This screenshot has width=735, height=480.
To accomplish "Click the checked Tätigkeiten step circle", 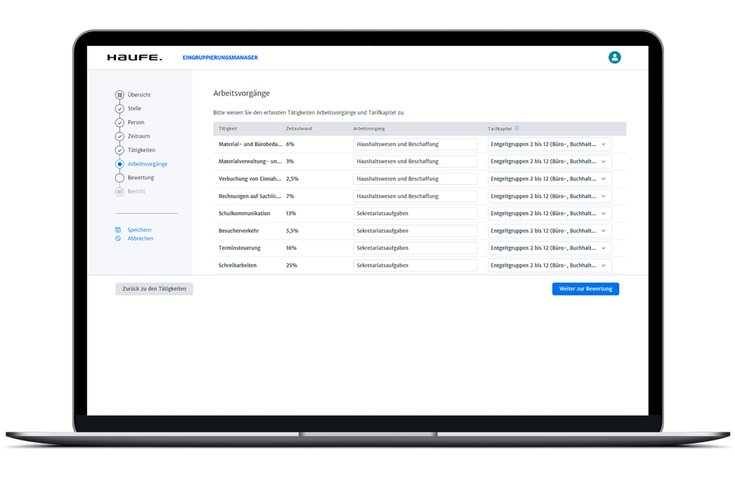I will 119,150.
